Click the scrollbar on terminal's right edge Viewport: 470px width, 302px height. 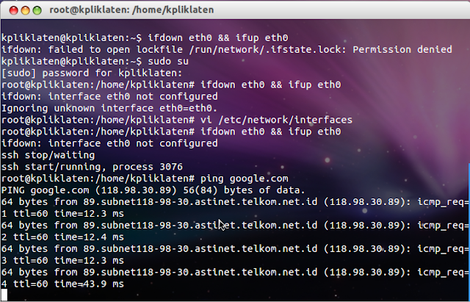[x=469, y=231]
